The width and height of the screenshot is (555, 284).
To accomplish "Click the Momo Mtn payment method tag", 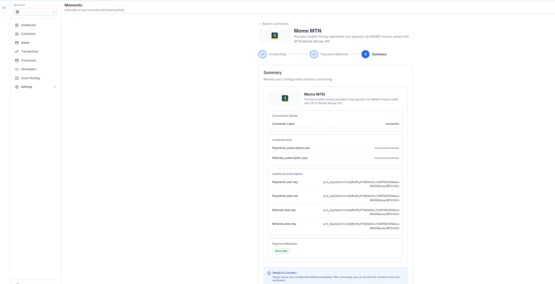I will click(281, 251).
